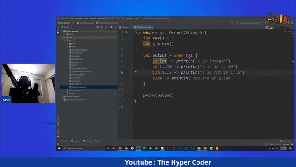Click the main function breadcrumb in navigation bar
This screenshot has height=167, width=296.
(x=107, y=23)
